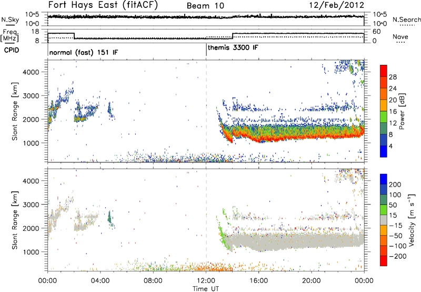Click the 'N.Search' legend label
Screen dimensions: 421x292
[406, 20]
